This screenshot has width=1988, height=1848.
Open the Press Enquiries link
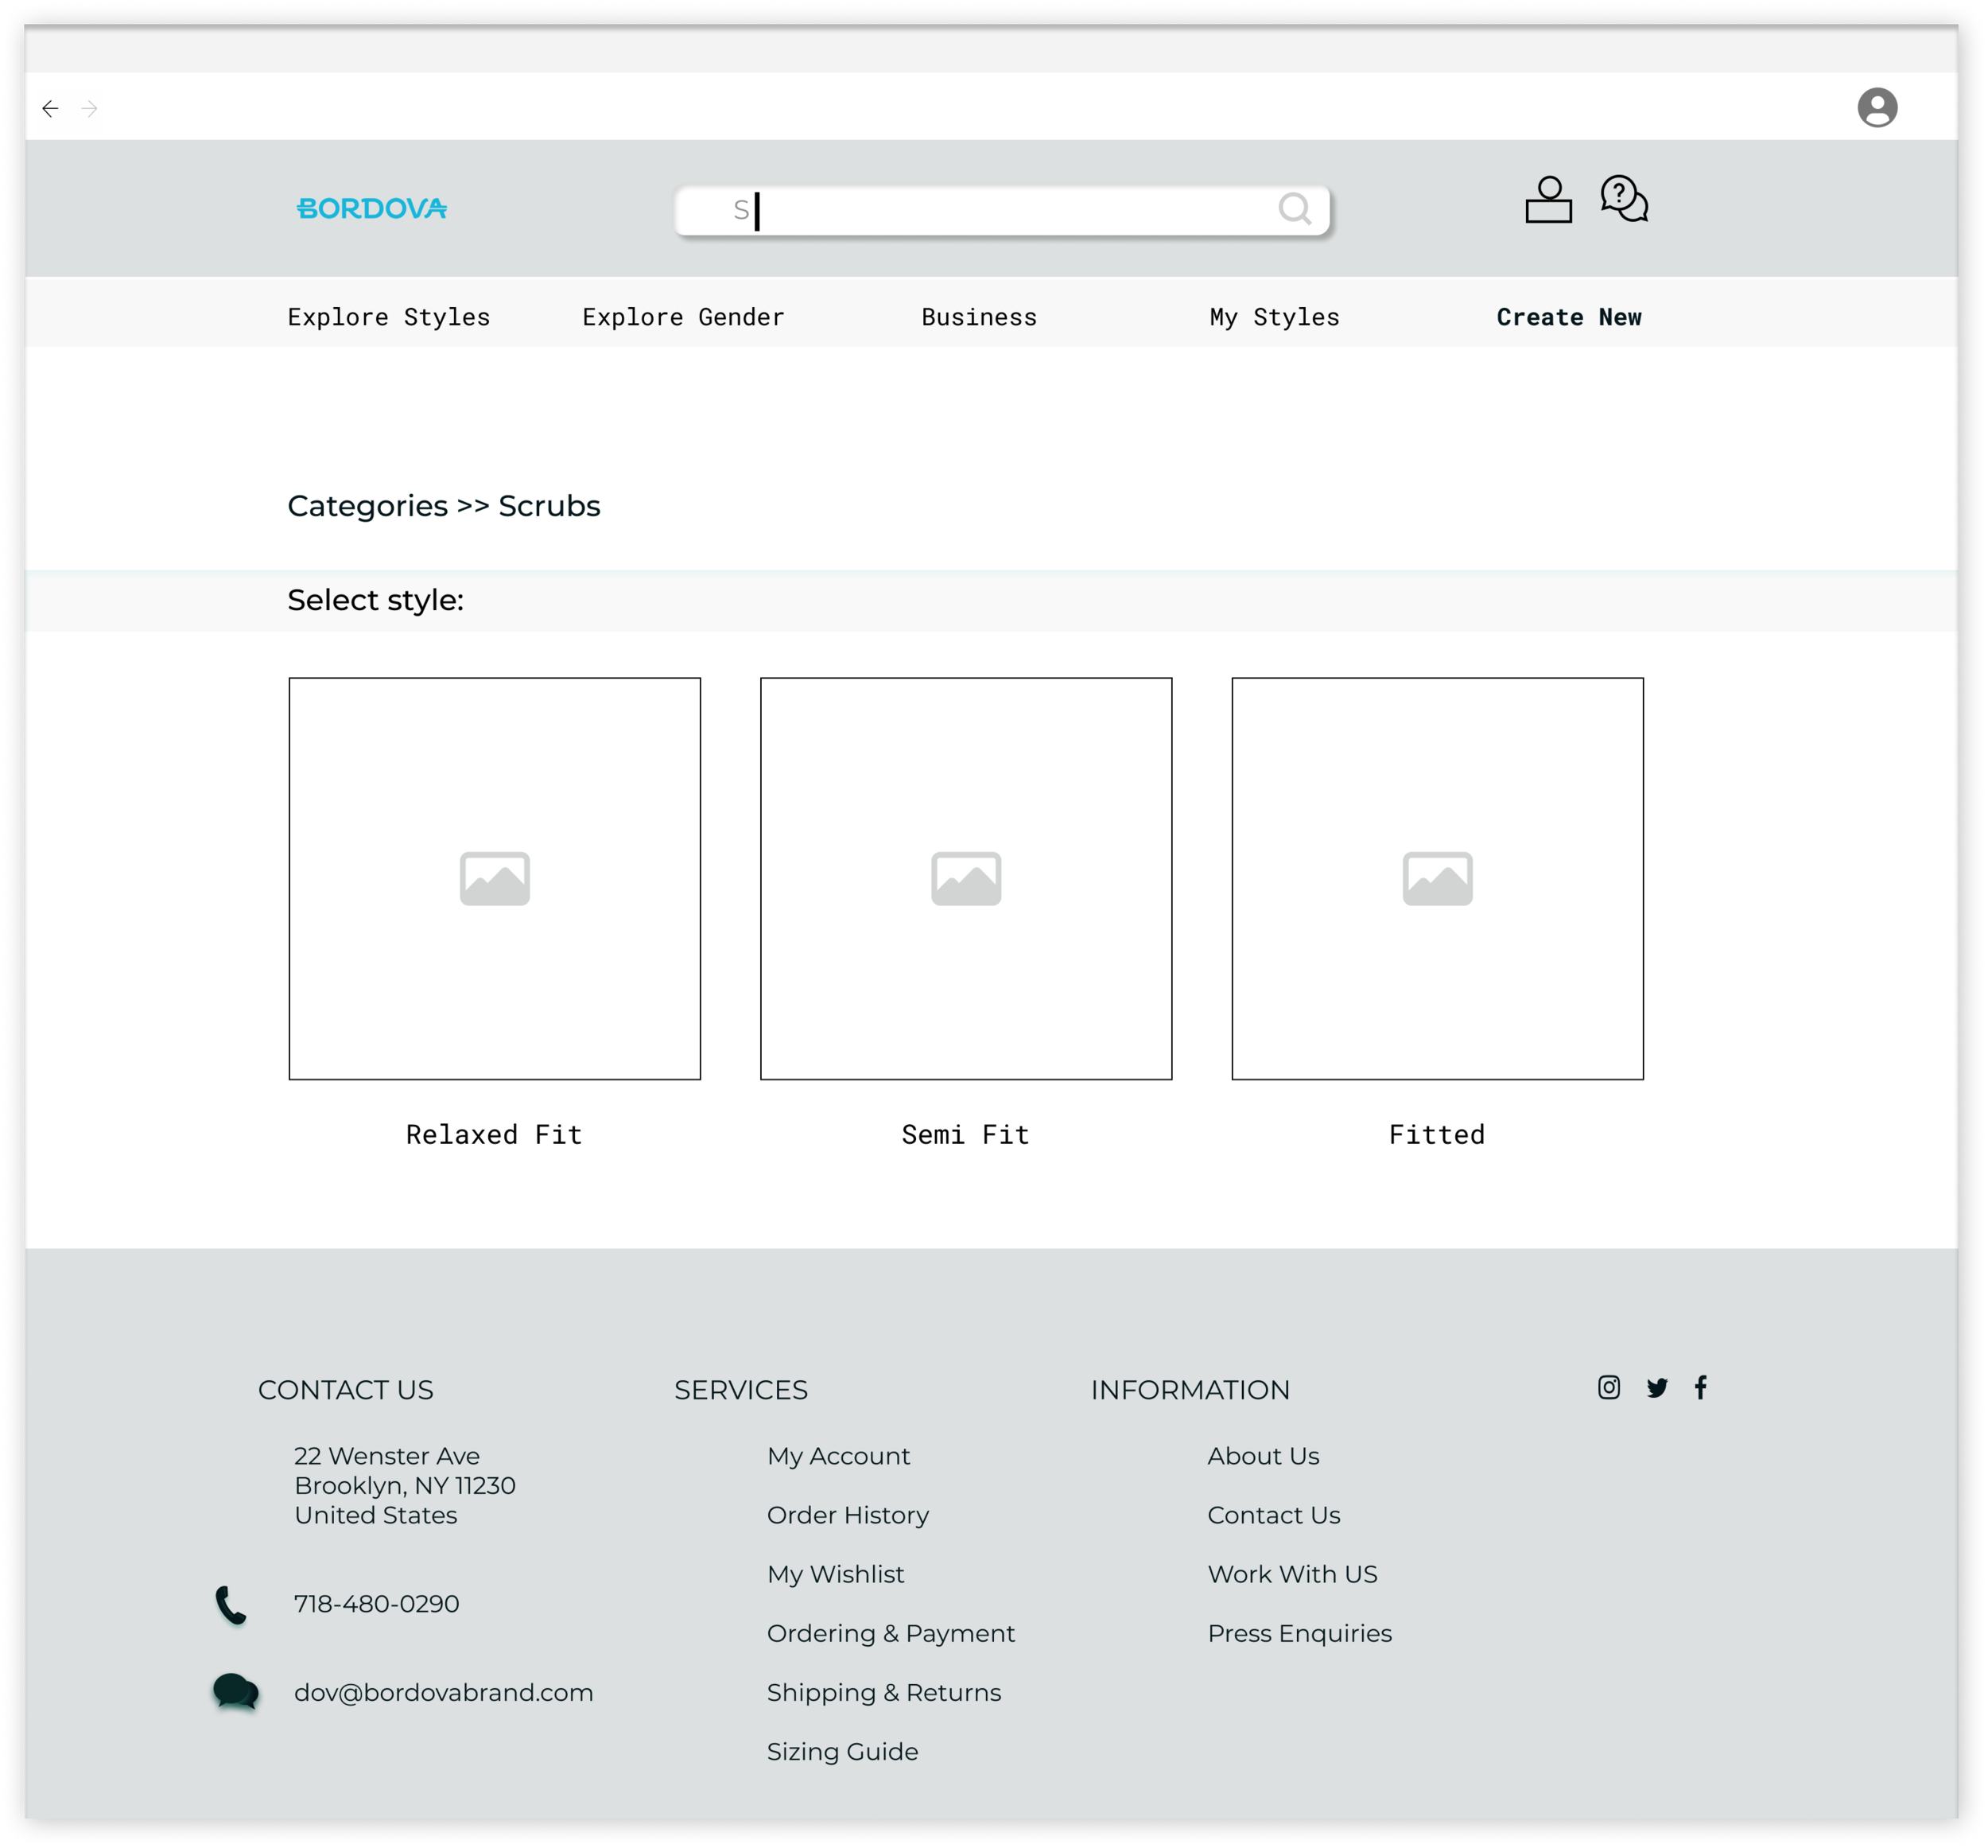click(1299, 1633)
